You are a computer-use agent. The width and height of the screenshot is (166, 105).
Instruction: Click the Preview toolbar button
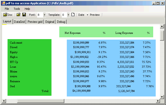click(x=95, y=15)
